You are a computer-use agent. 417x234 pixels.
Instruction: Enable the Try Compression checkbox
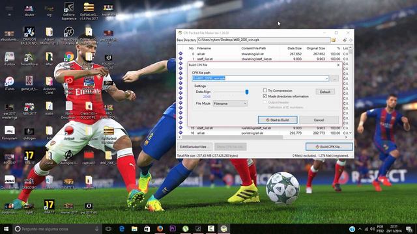coord(265,90)
